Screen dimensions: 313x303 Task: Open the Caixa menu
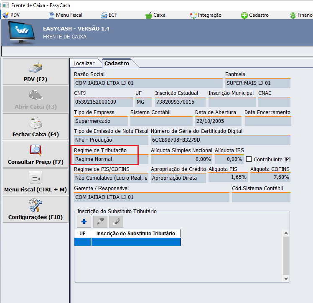coord(155,15)
